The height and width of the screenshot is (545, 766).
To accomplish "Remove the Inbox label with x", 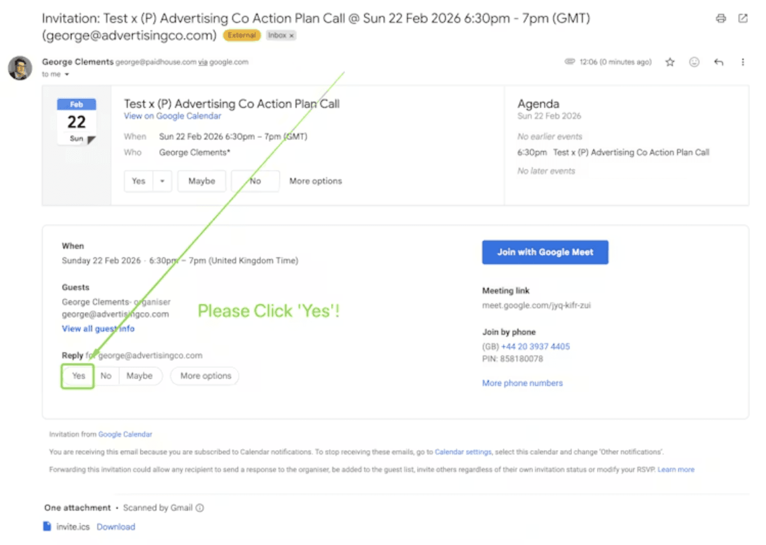I will [291, 35].
